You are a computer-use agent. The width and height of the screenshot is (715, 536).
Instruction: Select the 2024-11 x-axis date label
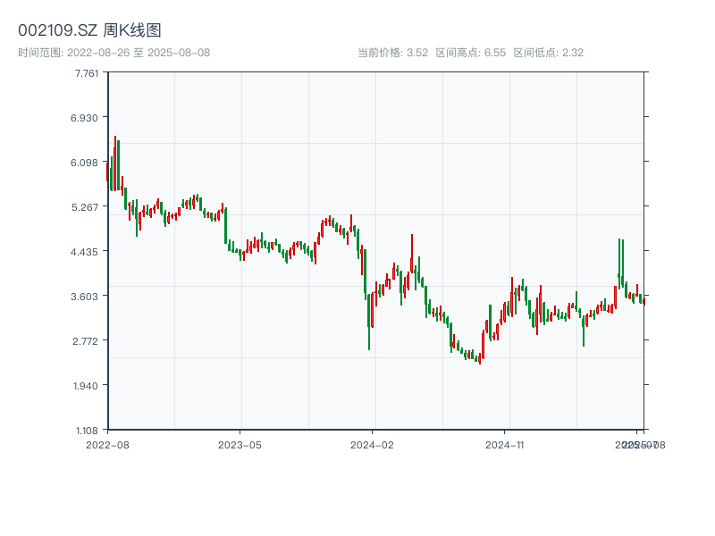click(505, 444)
